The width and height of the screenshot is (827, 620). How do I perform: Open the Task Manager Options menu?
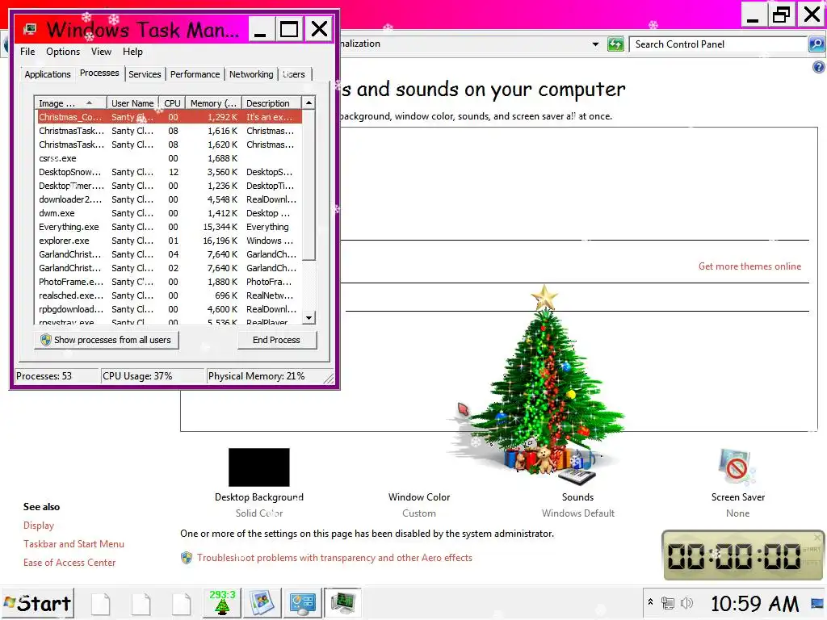coord(63,52)
